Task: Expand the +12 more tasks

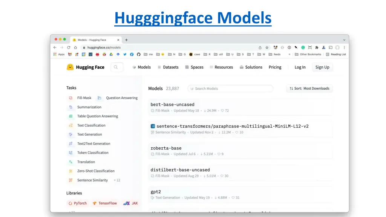Action: click(x=117, y=180)
